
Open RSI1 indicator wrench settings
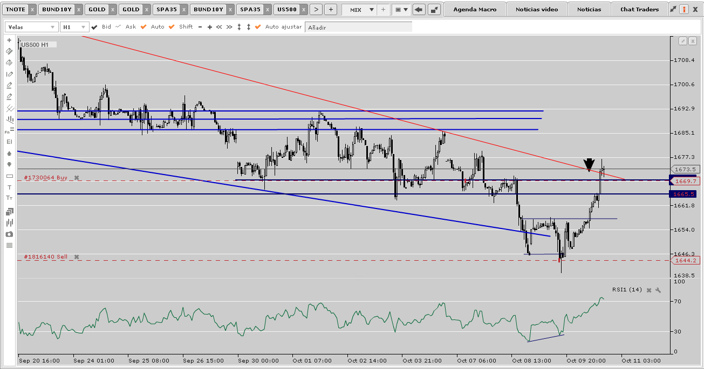(x=658, y=290)
